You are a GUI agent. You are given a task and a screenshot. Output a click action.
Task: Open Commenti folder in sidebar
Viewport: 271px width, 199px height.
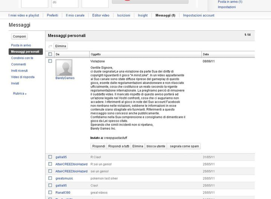point(18,64)
